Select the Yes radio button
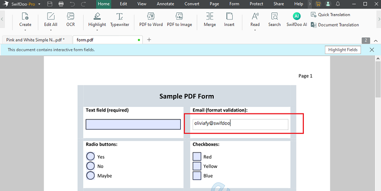Image resolution: width=381 pixels, height=191 pixels. [x=91, y=156]
